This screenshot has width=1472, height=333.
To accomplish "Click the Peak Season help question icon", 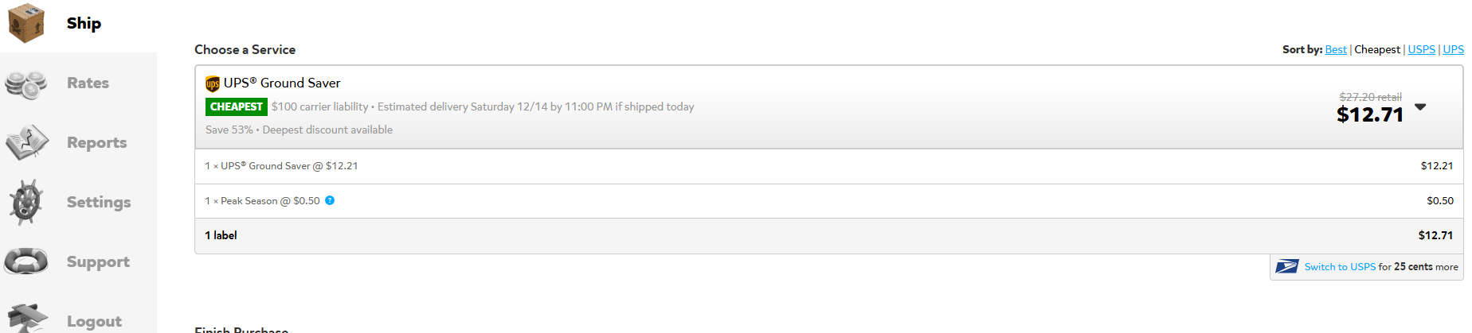I will (x=330, y=200).
